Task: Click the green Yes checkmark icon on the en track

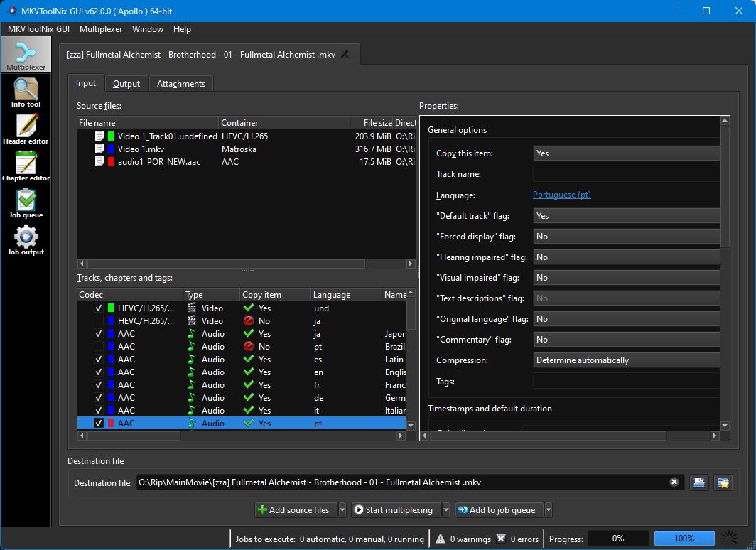Action: pyautogui.click(x=249, y=372)
